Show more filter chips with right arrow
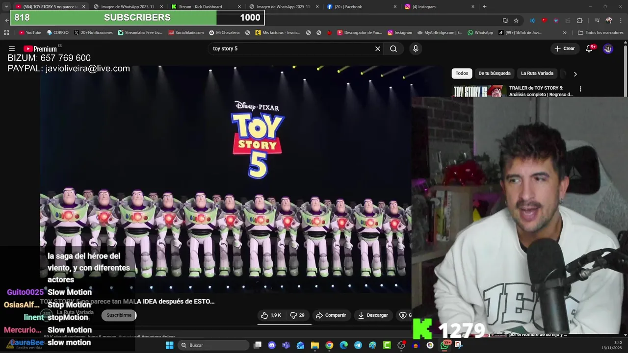Image resolution: width=628 pixels, height=353 pixels. 575,74
